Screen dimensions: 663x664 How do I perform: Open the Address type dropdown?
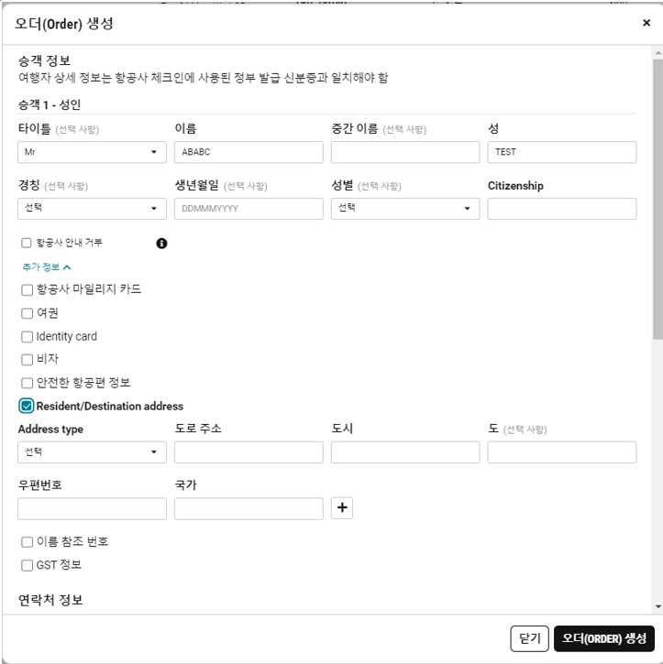point(92,452)
